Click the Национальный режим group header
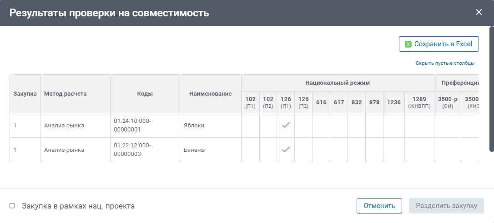 click(338, 83)
